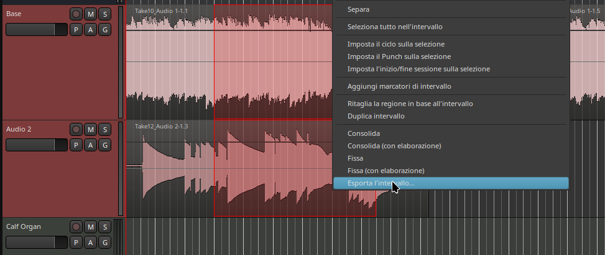605x255 pixels.
Task: Open the Base track group menu (G)
Action: point(104,29)
